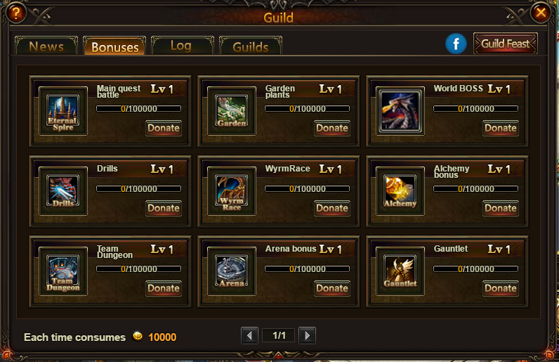
Task: Switch to the News tab
Action: 46,46
